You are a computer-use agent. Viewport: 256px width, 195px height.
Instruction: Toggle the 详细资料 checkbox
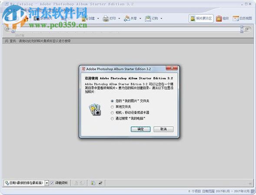pyautogui.click(x=52, y=183)
